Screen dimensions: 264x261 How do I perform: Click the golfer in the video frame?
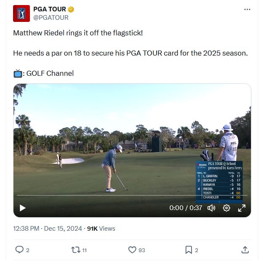(x=112, y=168)
